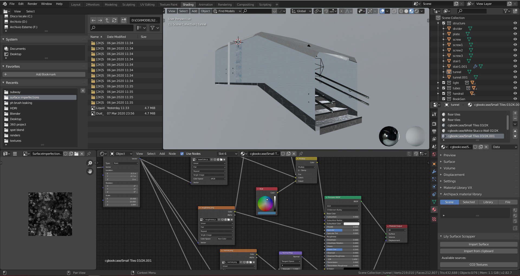The width and height of the screenshot is (520, 276).
Task: Create a new folder in file browser
Action: click(x=124, y=20)
